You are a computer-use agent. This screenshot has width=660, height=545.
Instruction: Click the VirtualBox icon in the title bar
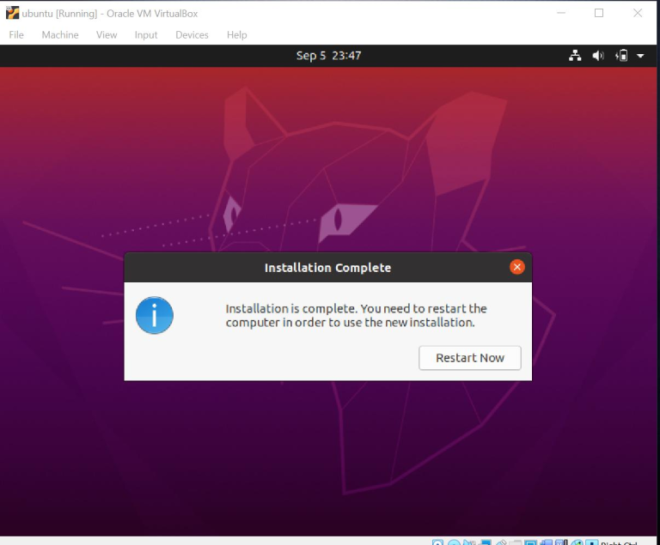click(13, 13)
